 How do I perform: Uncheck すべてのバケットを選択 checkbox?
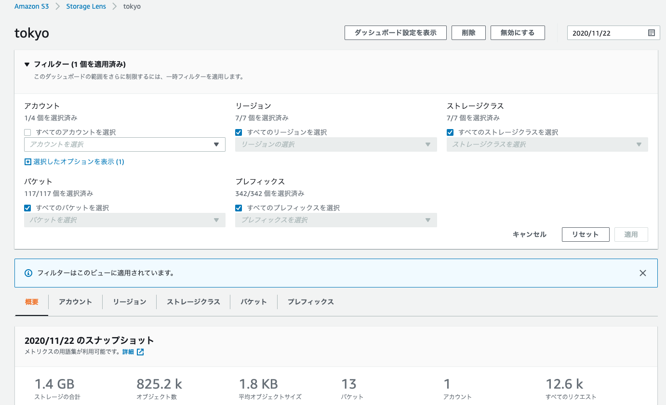click(27, 208)
